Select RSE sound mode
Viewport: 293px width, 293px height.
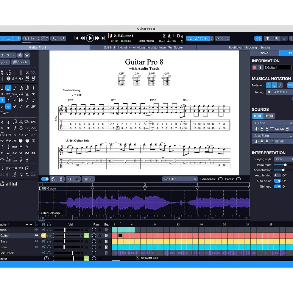click(258, 116)
